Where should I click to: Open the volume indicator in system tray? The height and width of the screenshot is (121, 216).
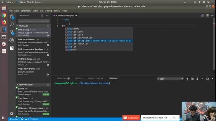[204, 2]
